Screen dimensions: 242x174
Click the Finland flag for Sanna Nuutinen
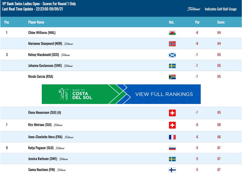click(x=172, y=170)
